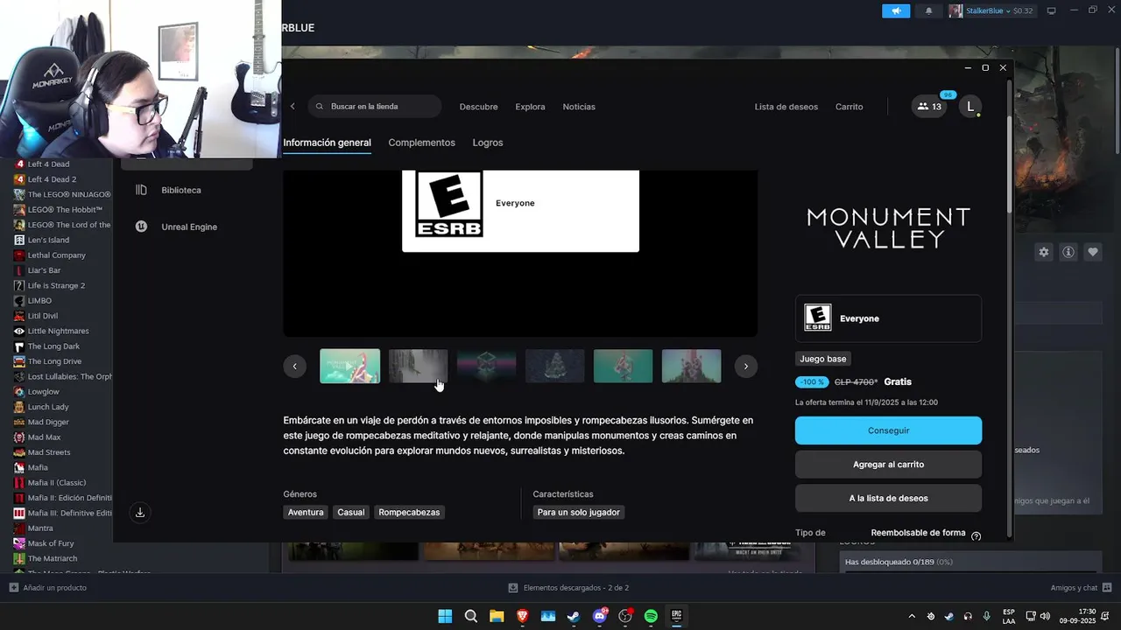The height and width of the screenshot is (630, 1121).
Task: Click A la lista de deseos button
Action: [888, 498]
